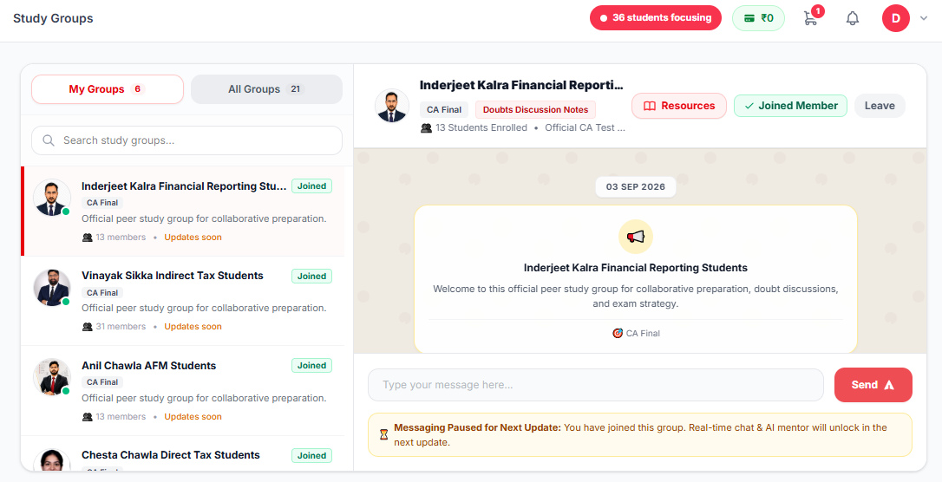Viewport: 942px width, 482px height.
Task: Expand the profile dropdown chevron
Action: (x=924, y=18)
